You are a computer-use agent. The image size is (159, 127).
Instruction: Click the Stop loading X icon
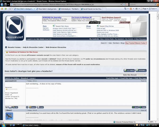coord(127,4)
